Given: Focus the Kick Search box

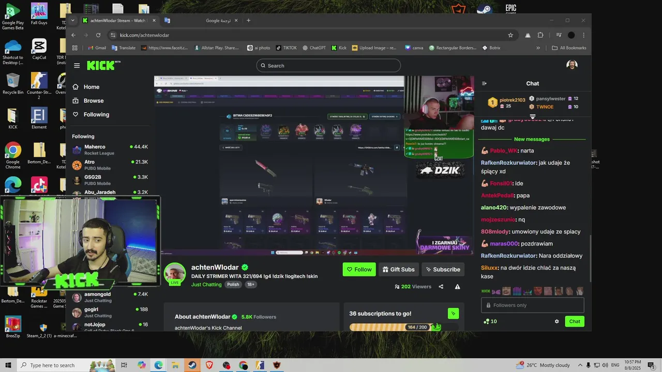Looking at the screenshot, I should pyautogui.click(x=328, y=66).
